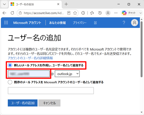Click the scrollbar up arrow
Image resolution: width=144 pixels, height=115 pixels.
(142, 19)
